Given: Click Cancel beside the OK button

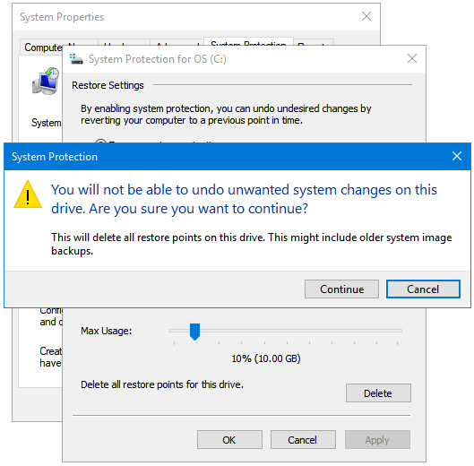Looking at the screenshot, I should pos(303,440).
